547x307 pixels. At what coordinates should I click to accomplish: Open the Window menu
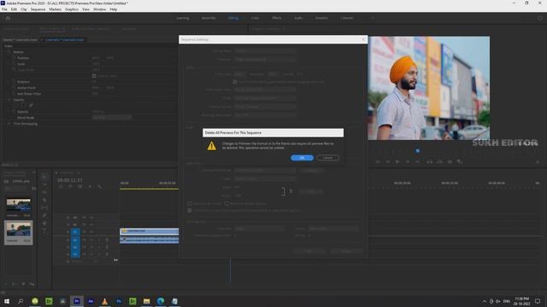pyautogui.click(x=99, y=9)
